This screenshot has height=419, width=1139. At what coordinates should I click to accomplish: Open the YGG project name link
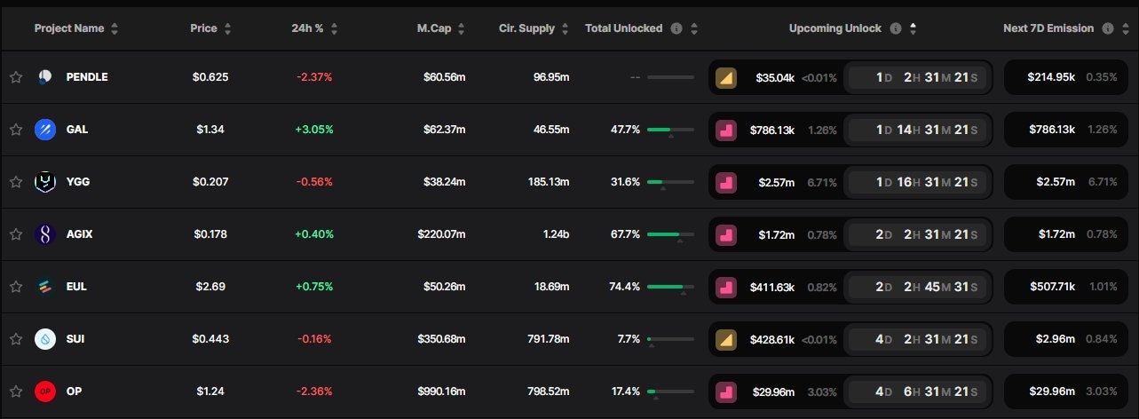pyautogui.click(x=78, y=182)
